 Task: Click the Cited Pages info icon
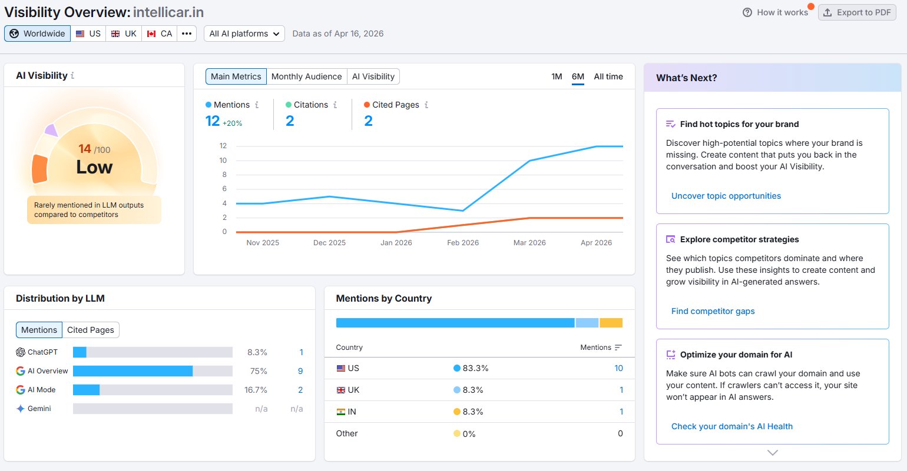426,105
